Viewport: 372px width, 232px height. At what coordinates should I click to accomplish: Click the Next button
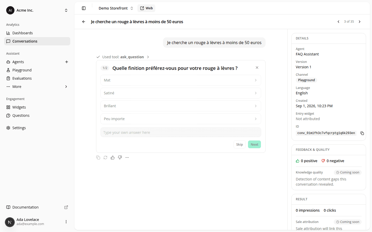(254, 144)
